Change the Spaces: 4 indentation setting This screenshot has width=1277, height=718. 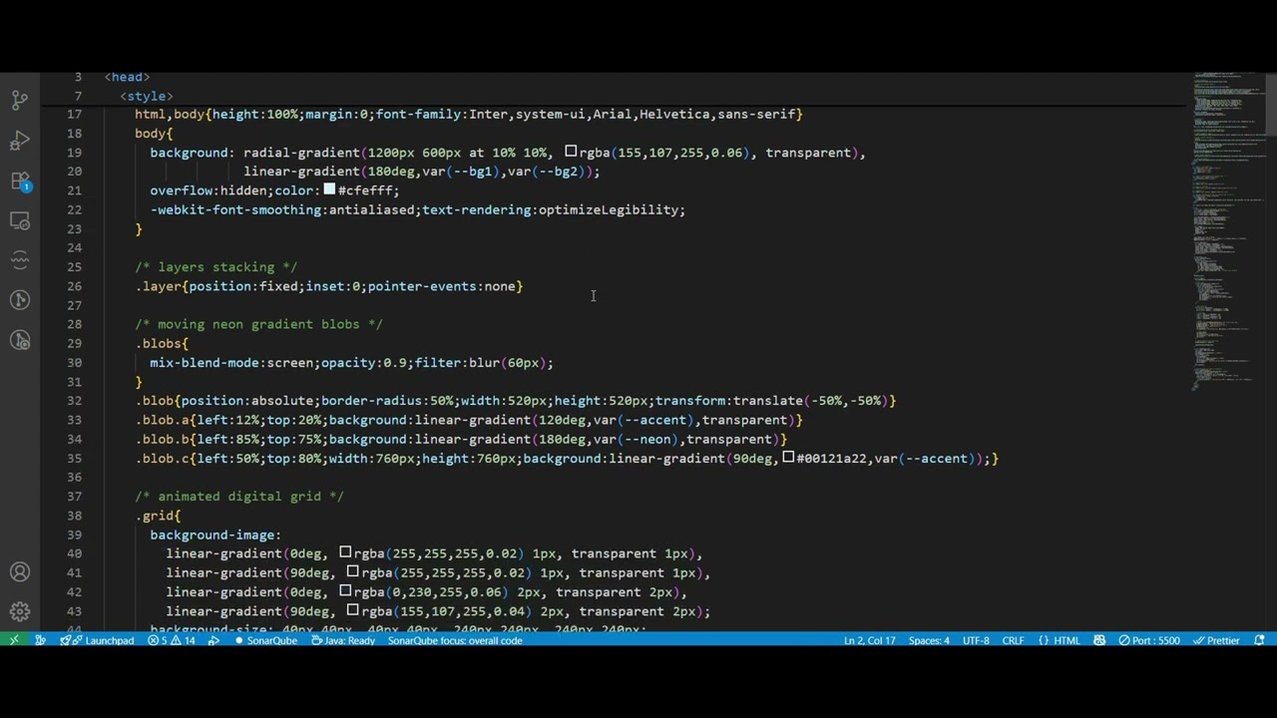(929, 640)
